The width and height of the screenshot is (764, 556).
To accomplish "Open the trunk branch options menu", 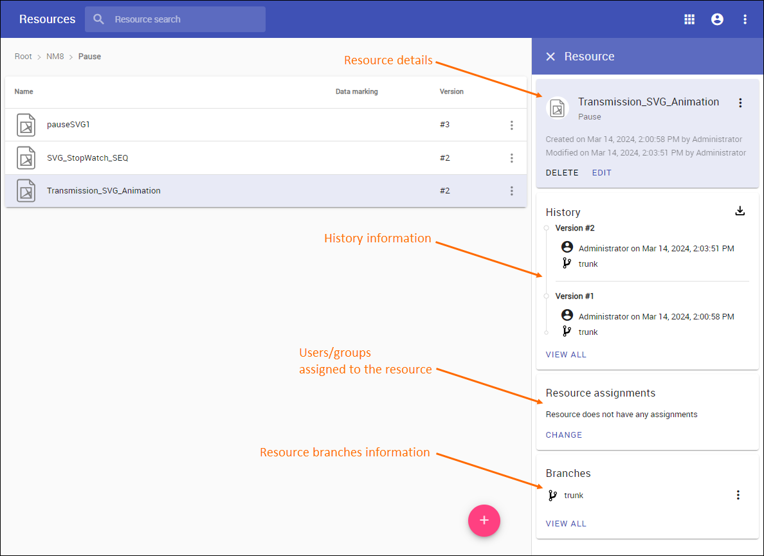I will [738, 495].
